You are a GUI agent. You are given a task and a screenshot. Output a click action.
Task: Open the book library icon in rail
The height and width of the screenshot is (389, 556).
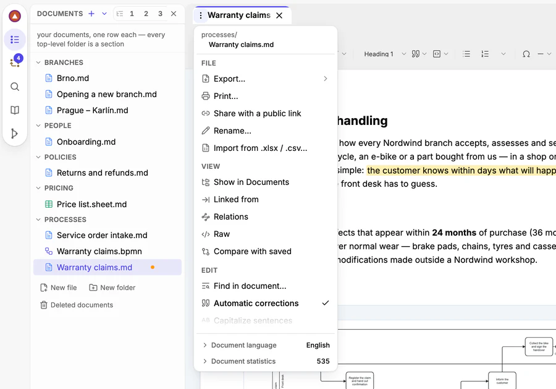click(x=15, y=110)
